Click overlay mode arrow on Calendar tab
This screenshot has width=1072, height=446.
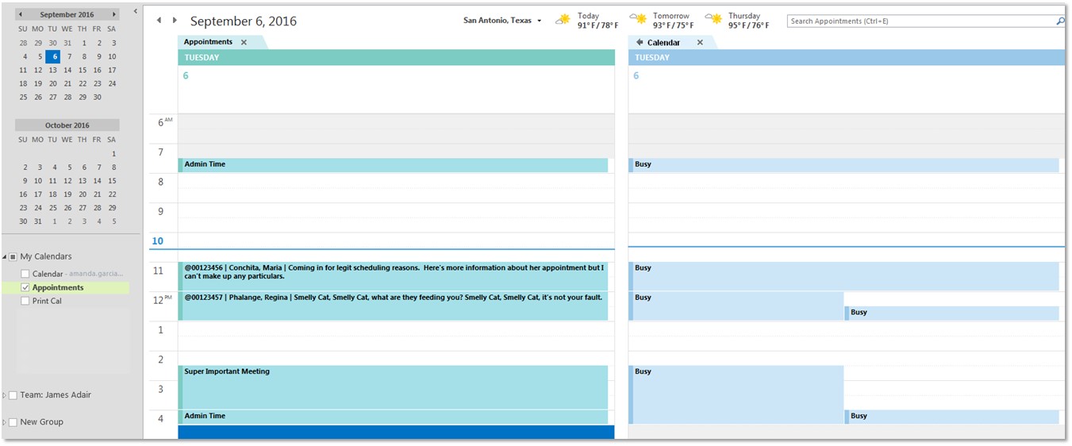[x=640, y=42]
